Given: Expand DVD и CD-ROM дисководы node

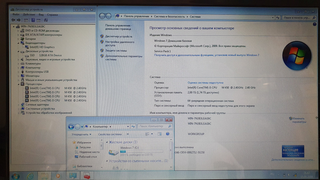Looking at the screenshot, I should tap(18, 31).
